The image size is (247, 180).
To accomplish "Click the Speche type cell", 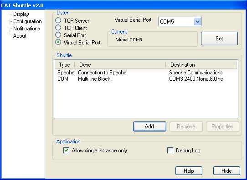I will click(66, 73).
